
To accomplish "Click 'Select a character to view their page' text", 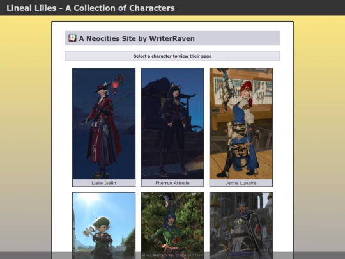I will click(x=172, y=56).
